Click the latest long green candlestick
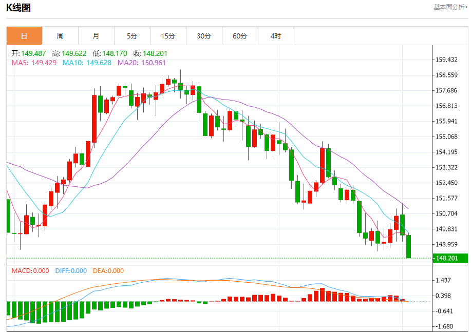471x332 pixels. pyautogui.click(x=408, y=246)
